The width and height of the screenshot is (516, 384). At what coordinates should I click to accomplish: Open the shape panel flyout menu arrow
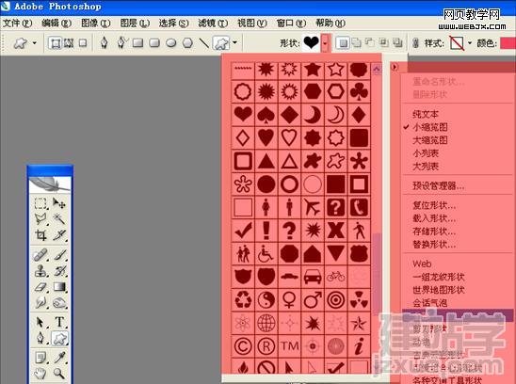pos(395,67)
